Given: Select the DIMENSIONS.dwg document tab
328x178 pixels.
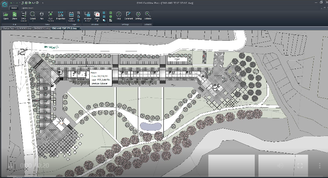Looking at the screenshot, I should click(42, 28).
